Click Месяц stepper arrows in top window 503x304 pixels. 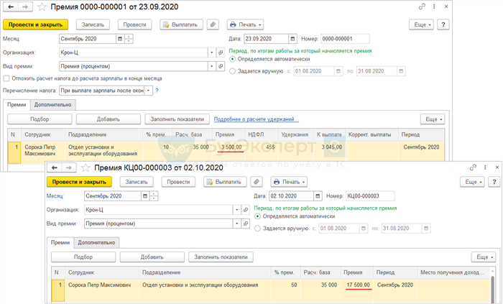(x=129, y=39)
